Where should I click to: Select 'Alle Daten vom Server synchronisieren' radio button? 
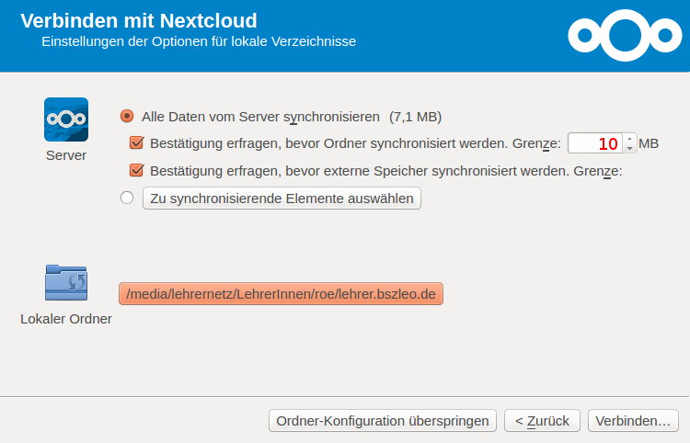point(127,117)
